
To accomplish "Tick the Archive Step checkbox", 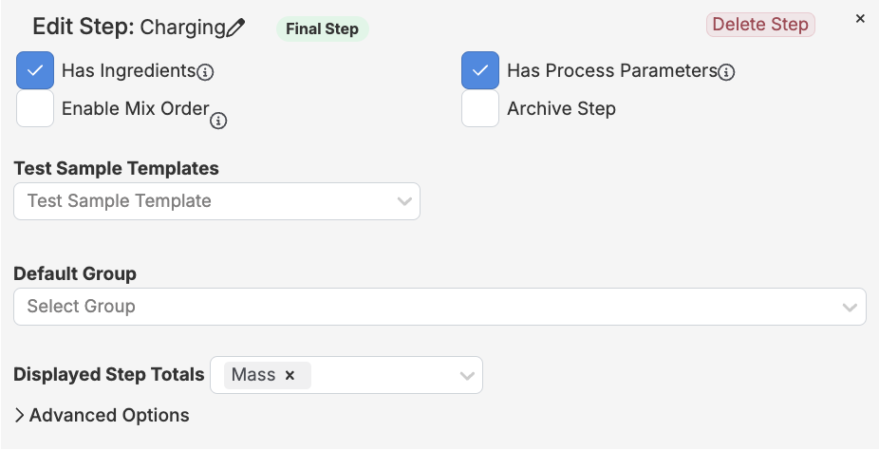I will pos(480,108).
